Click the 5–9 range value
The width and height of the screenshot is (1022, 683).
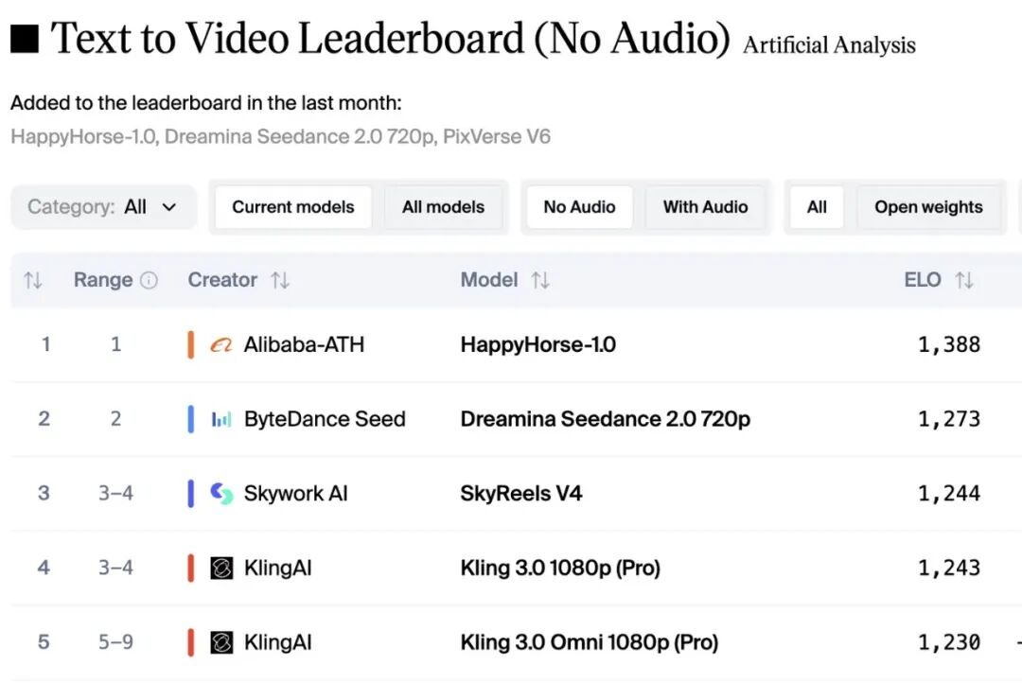[x=115, y=642]
